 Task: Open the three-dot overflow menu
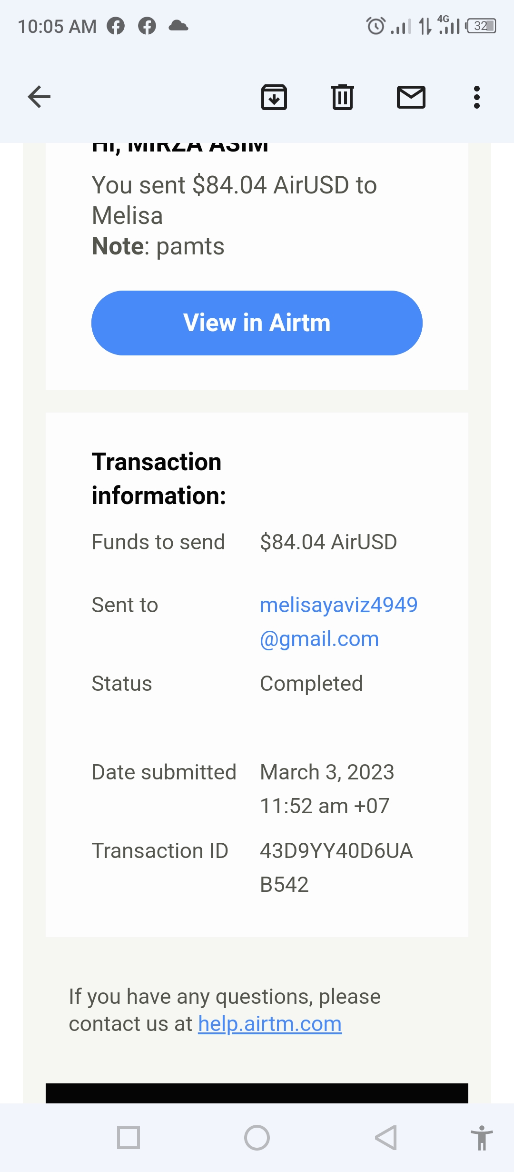click(476, 97)
